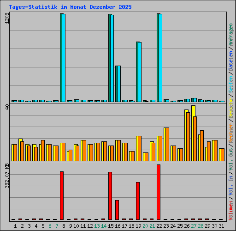Click the '1205' top axis value
The image size is (236, 231).
[x=7, y=18]
